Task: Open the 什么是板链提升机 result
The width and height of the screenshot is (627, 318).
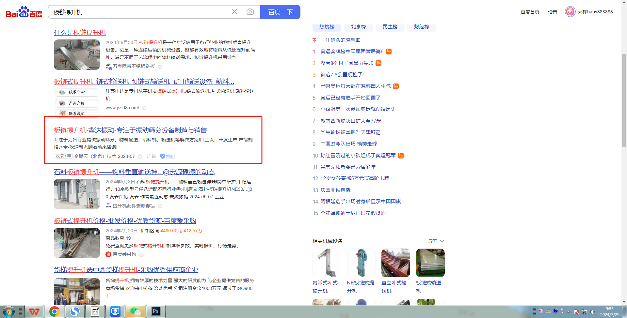Action: point(80,33)
